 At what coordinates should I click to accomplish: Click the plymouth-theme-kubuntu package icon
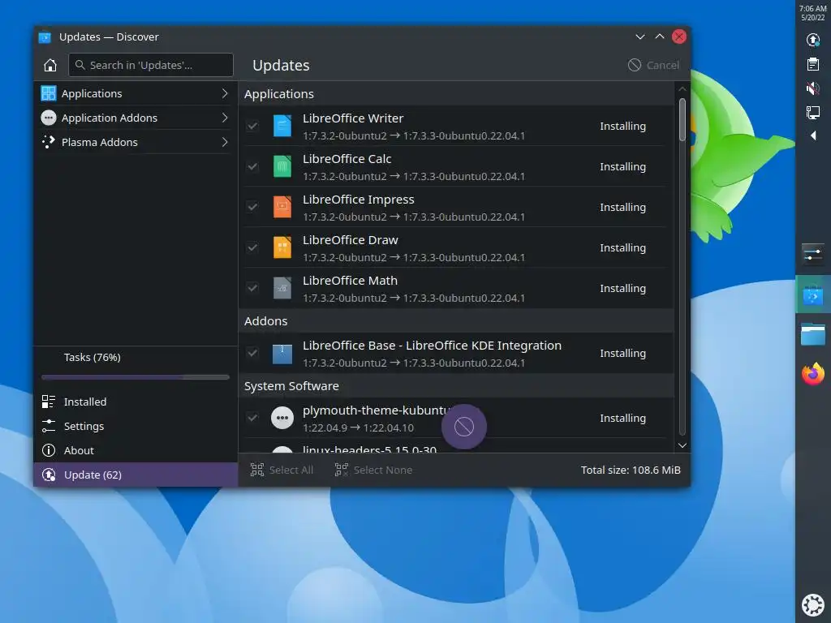click(282, 418)
